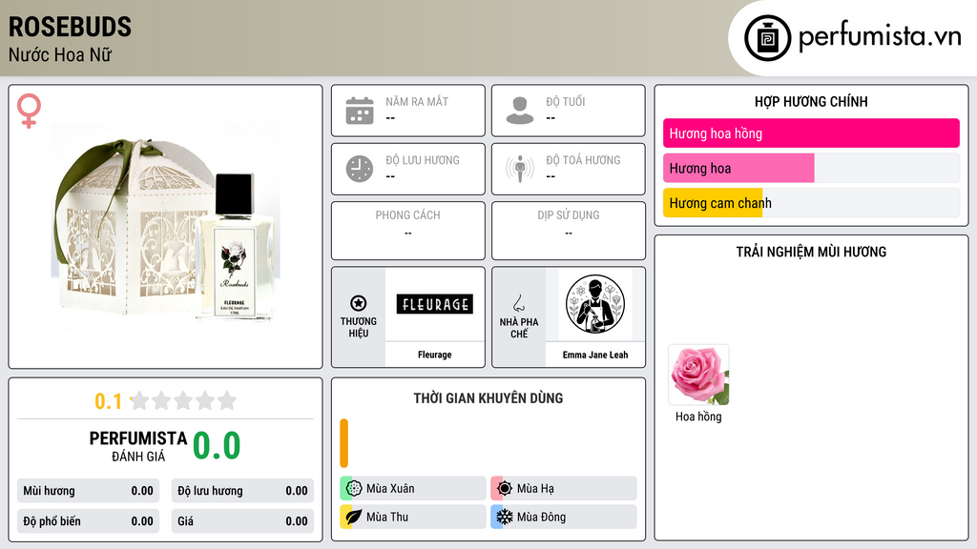Screen dimensions: 977x549
Task: Click the Giá 0.00 score row
Action: pos(242,521)
